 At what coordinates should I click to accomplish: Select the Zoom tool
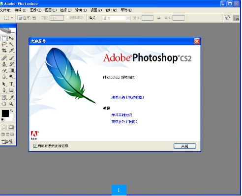click(11, 104)
